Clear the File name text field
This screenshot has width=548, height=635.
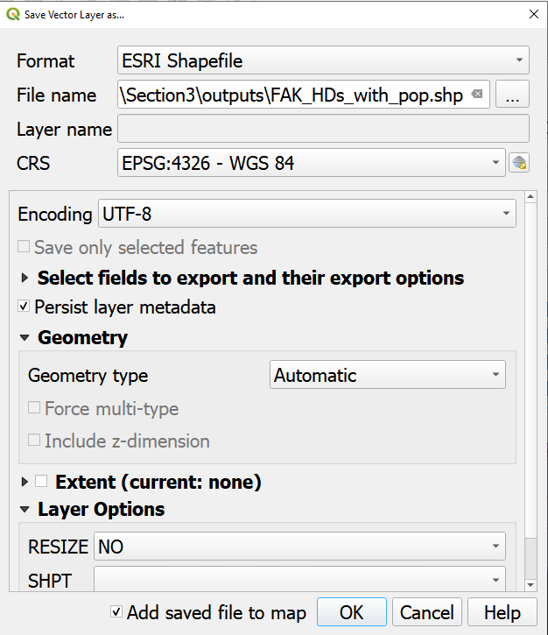(x=477, y=95)
